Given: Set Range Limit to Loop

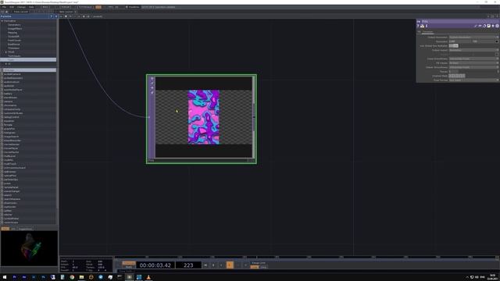Looking at the screenshot, I should (x=255, y=267).
